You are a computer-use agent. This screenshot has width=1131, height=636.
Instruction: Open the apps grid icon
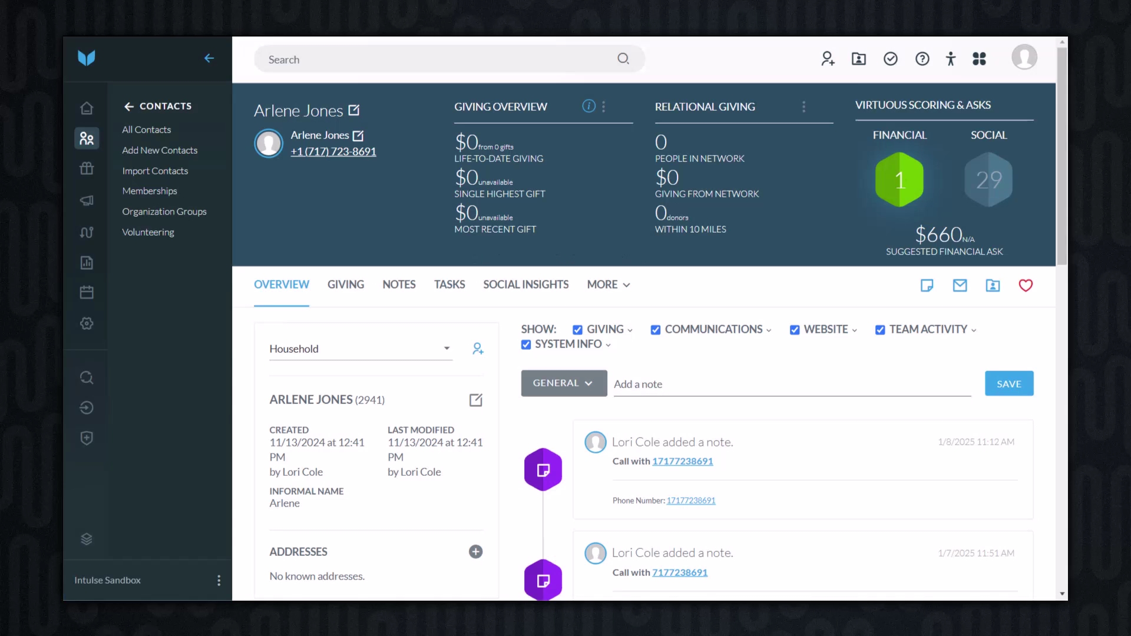[x=979, y=59]
